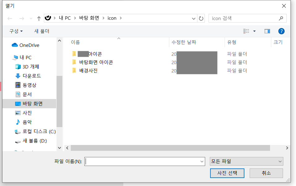Click the 사진 선택 button
This screenshot has width=296, height=186.
(x=227, y=173)
